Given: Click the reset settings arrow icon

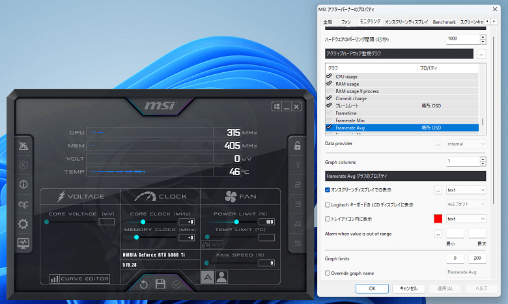Looking at the screenshot, I should (144, 284).
